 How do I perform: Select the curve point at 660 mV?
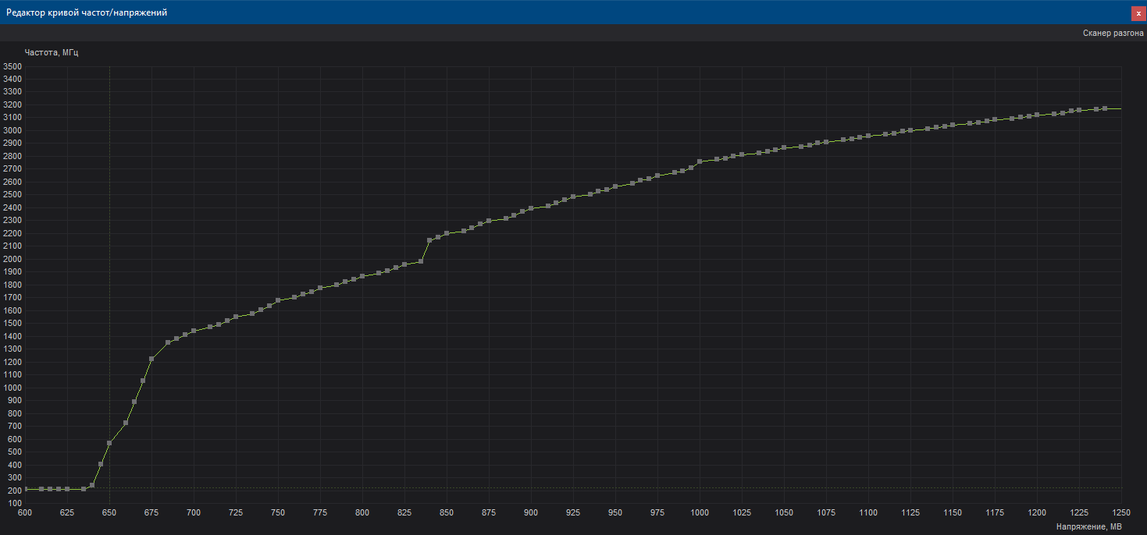[x=126, y=423]
